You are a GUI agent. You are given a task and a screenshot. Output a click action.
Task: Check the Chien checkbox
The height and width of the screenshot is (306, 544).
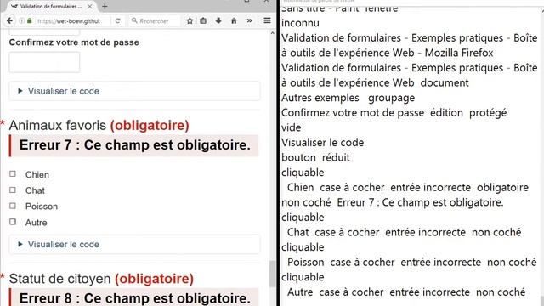coord(13,173)
